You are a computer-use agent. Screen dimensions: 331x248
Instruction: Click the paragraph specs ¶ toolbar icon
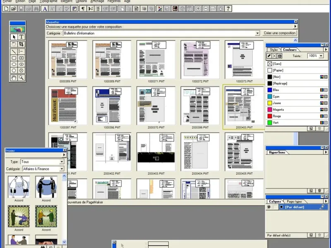tap(83, 9)
